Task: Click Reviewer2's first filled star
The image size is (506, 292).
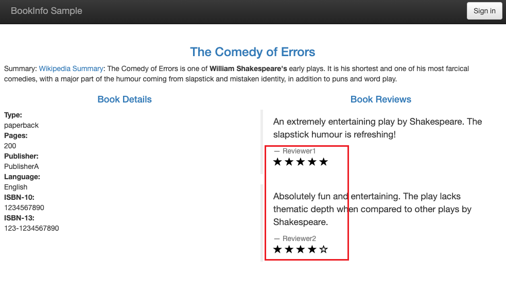Action: (x=277, y=249)
